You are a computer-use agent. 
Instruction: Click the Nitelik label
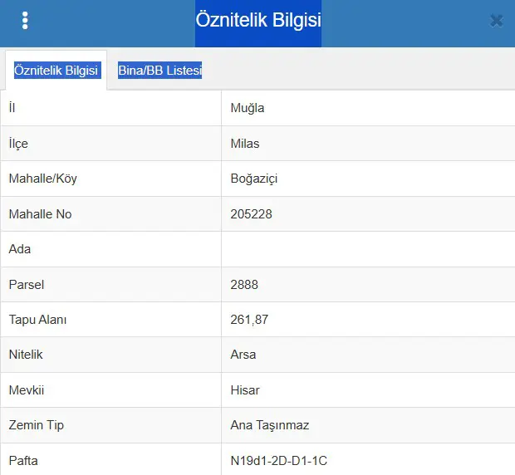click(x=26, y=355)
